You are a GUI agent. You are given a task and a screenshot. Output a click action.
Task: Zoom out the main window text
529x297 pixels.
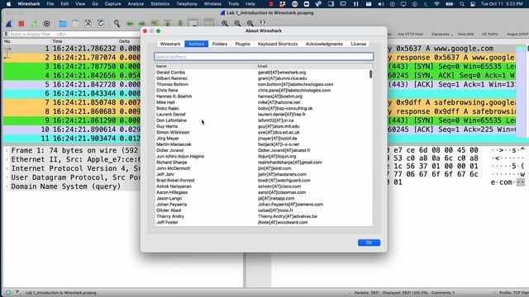(237, 24)
